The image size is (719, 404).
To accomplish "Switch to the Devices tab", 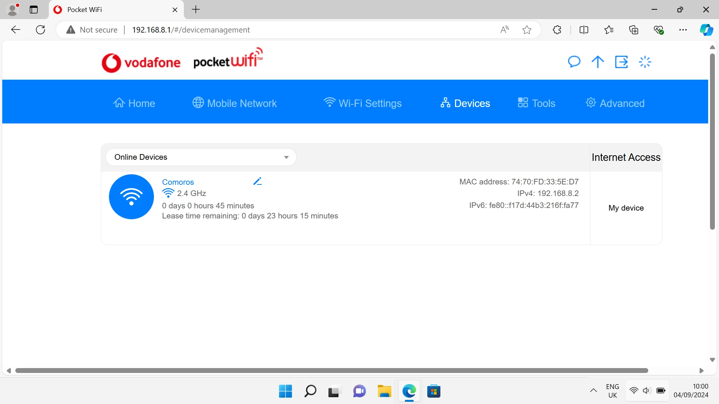I will click(445, 102).
